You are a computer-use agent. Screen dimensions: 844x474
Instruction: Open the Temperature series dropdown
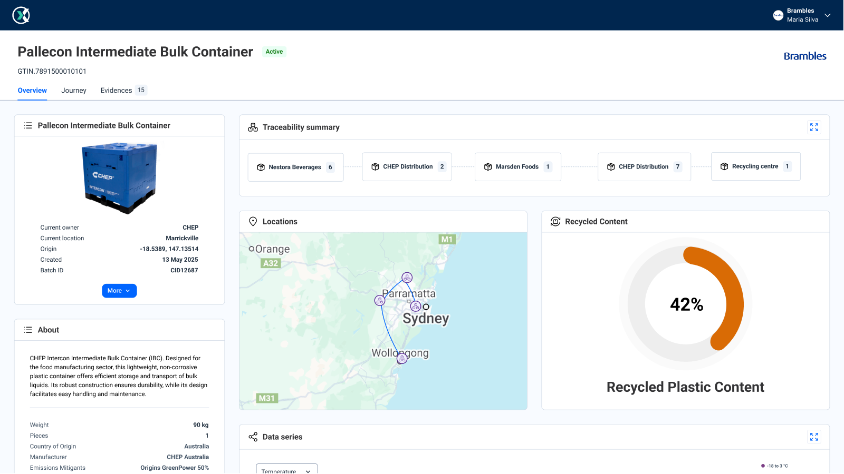pyautogui.click(x=286, y=469)
